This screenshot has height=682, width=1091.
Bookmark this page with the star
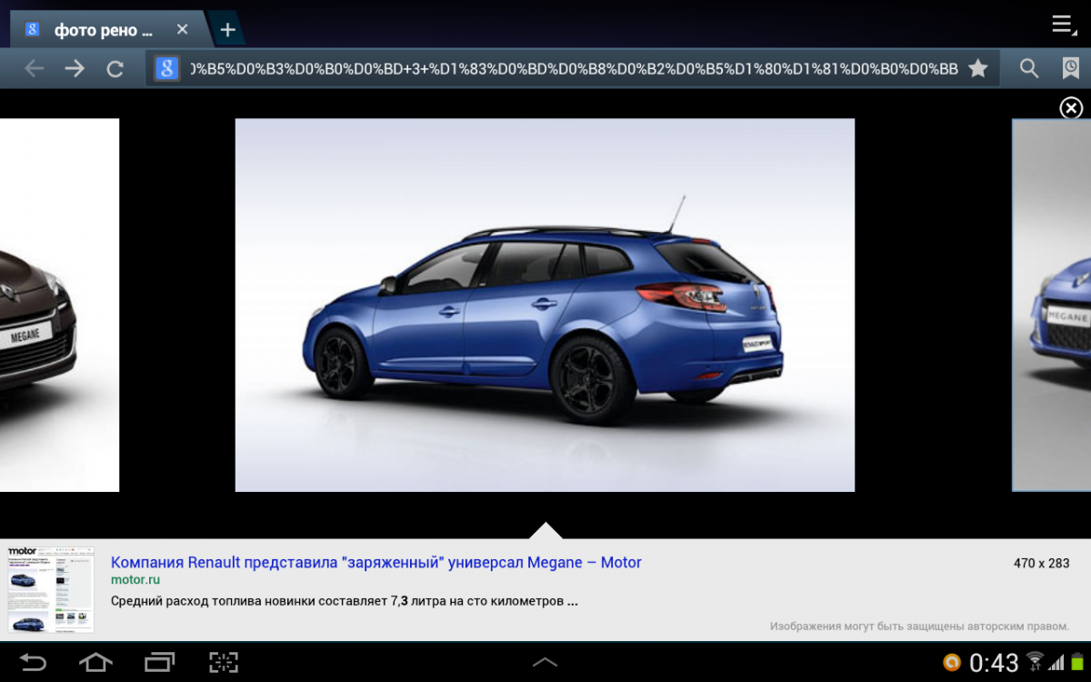coord(977,68)
